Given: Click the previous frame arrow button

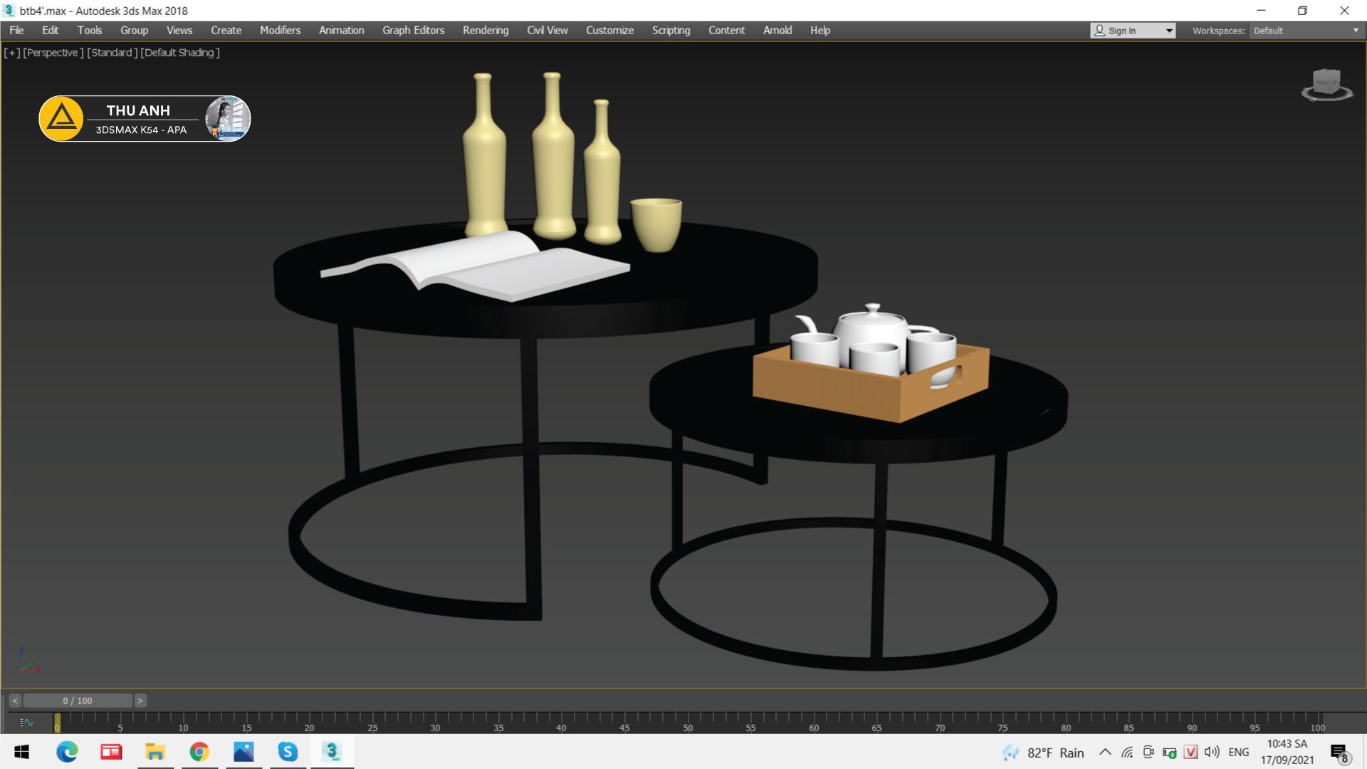Looking at the screenshot, I should tap(15, 701).
